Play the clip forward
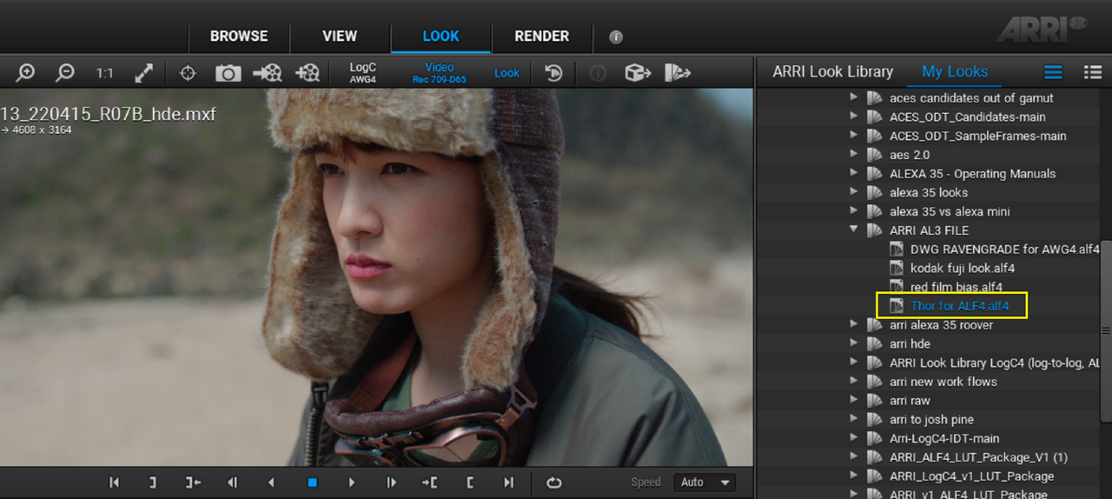1112x499 pixels. (x=352, y=482)
